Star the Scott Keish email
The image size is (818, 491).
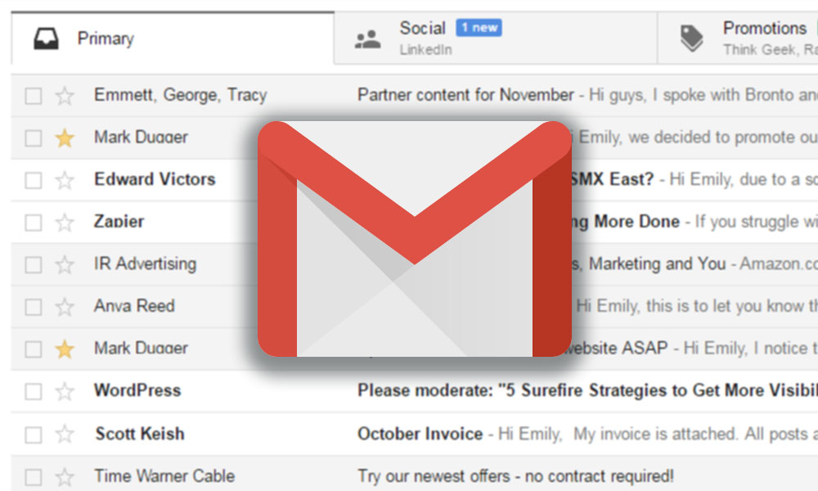coord(65,435)
